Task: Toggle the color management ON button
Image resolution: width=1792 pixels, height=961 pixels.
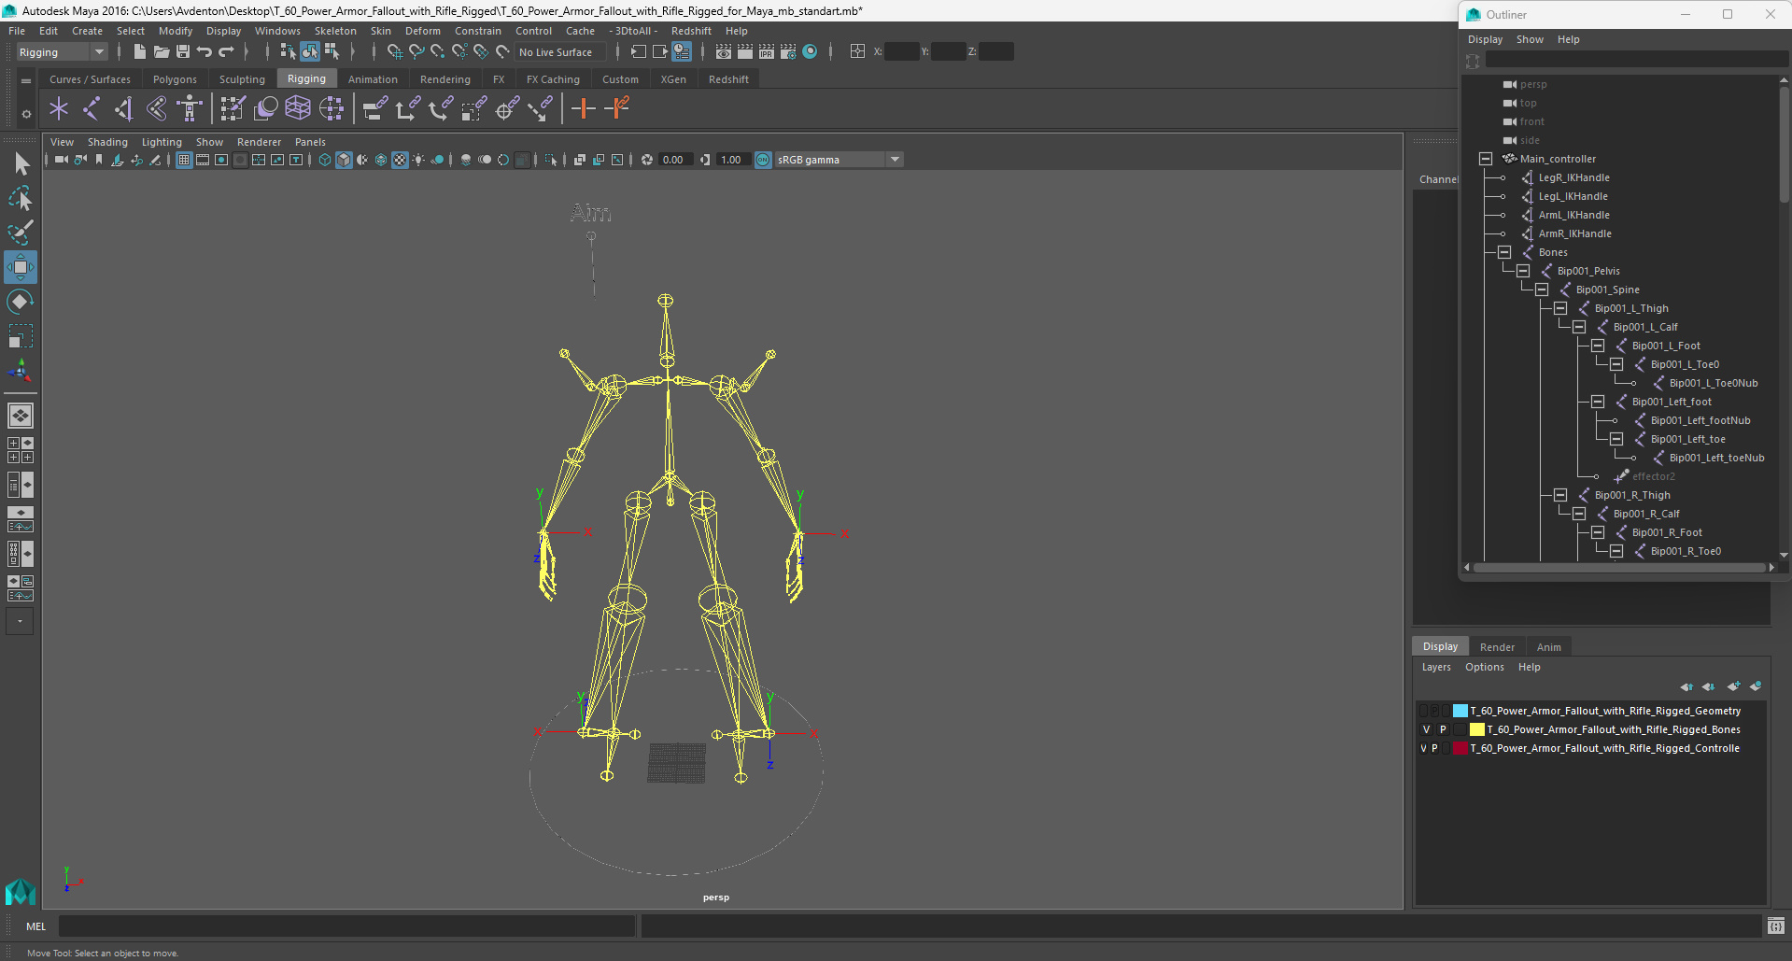Action: (x=763, y=160)
